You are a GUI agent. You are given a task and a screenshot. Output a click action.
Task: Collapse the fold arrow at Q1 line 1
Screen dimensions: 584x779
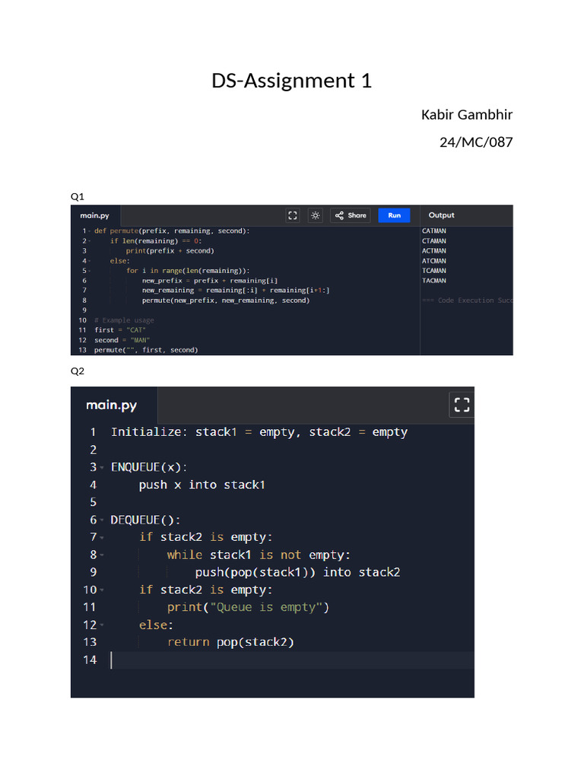pos(90,231)
